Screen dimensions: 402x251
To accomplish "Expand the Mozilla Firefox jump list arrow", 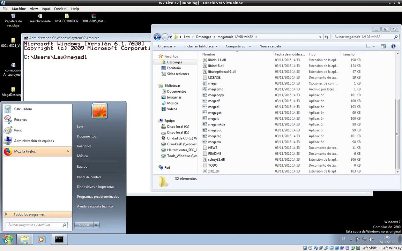I will coord(68,151).
